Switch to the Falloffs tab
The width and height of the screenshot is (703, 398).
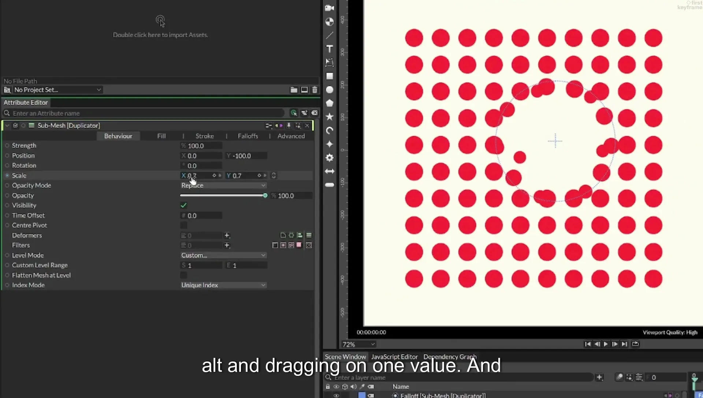pyautogui.click(x=248, y=136)
